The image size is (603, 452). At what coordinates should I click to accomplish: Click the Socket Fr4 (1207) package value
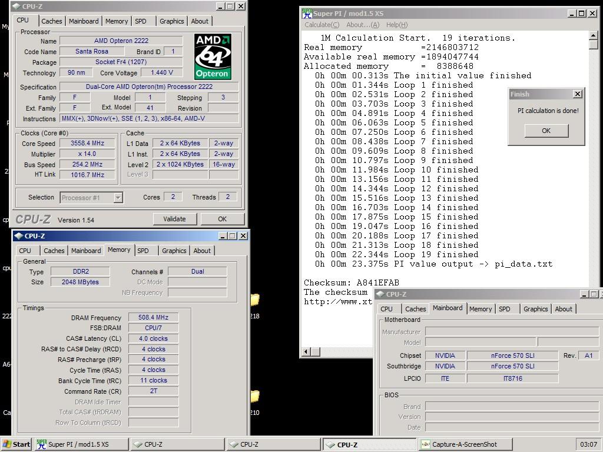(x=121, y=62)
